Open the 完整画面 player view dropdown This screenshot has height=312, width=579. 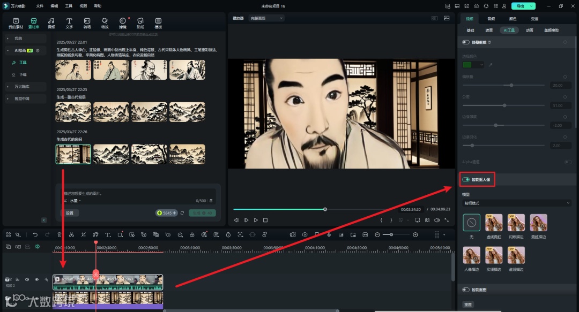[x=265, y=18]
